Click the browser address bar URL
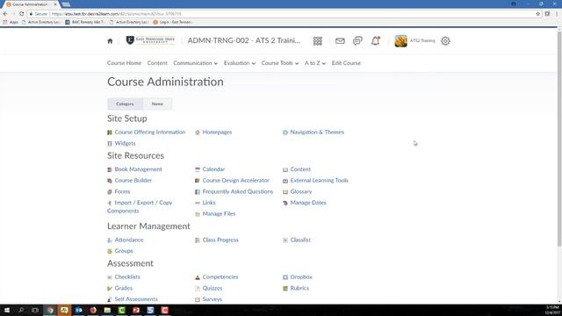 tap(117, 14)
